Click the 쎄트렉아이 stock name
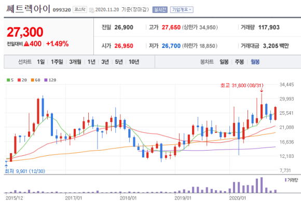Image resolution: width=301 pixels, height=201 pixels. point(28,9)
